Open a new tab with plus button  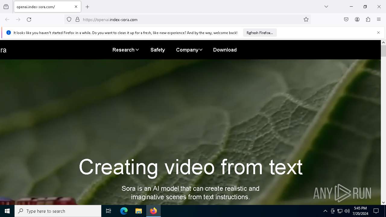(x=87, y=7)
